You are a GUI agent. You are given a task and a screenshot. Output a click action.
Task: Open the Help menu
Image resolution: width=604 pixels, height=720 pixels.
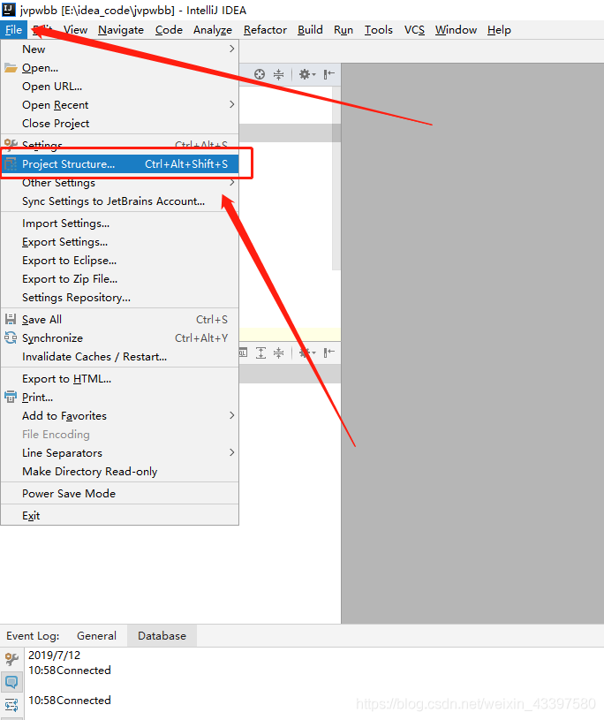pyautogui.click(x=499, y=30)
